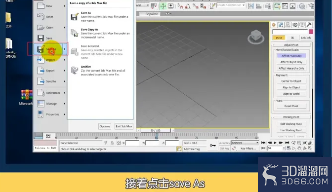This screenshot has width=332, height=192.
Task: Click the Options button
Action: click(x=105, y=126)
